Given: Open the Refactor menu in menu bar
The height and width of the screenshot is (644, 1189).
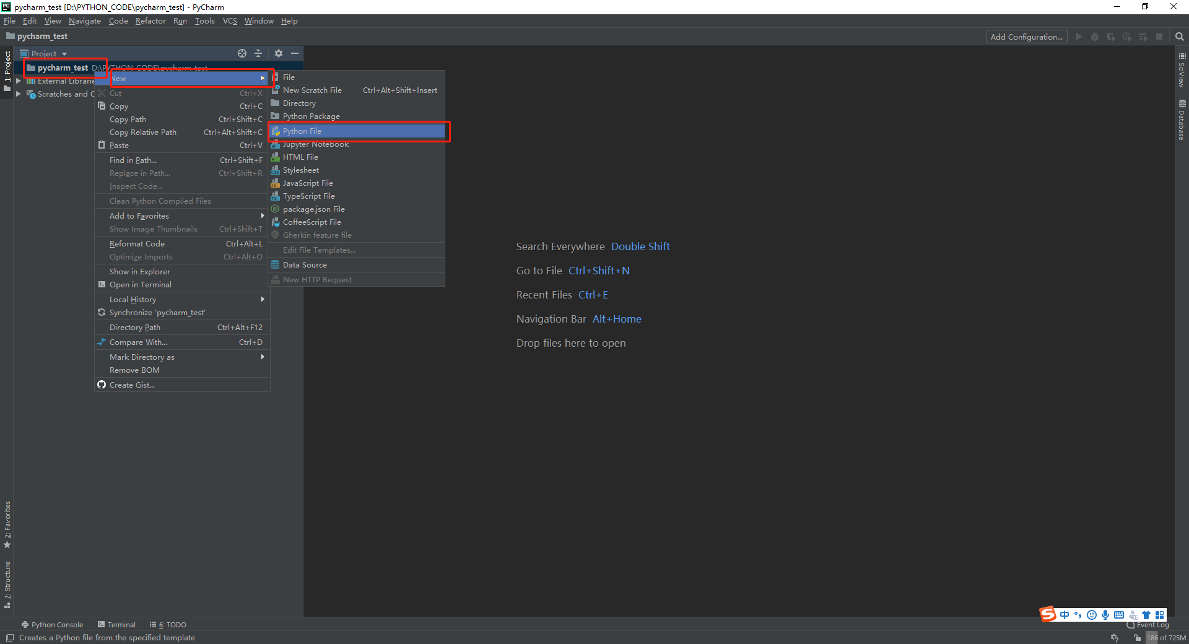Looking at the screenshot, I should tap(150, 20).
